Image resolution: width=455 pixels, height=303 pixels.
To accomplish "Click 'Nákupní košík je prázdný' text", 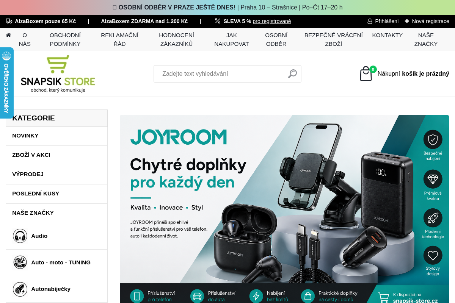I will coord(413,73).
